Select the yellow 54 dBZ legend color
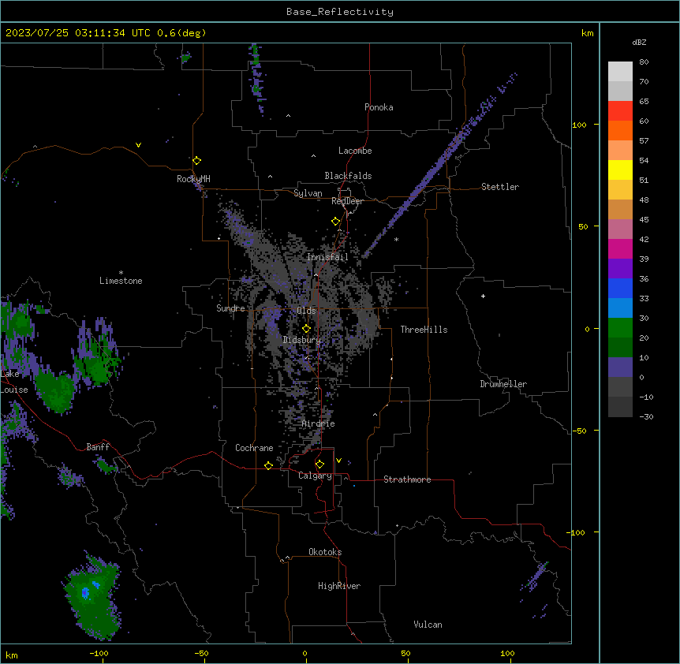680x664 pixels. (620, 170)
